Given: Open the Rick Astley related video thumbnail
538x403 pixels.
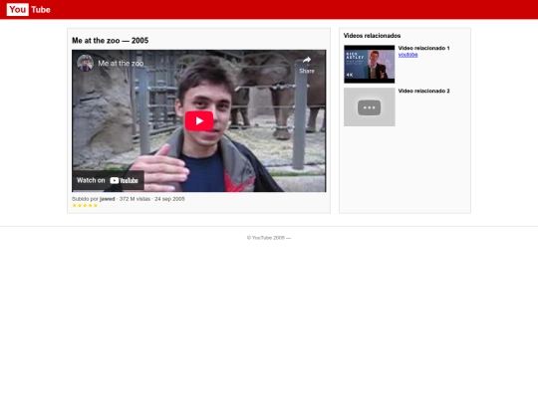Looking at the screenshot, I should tap(370, 64).
